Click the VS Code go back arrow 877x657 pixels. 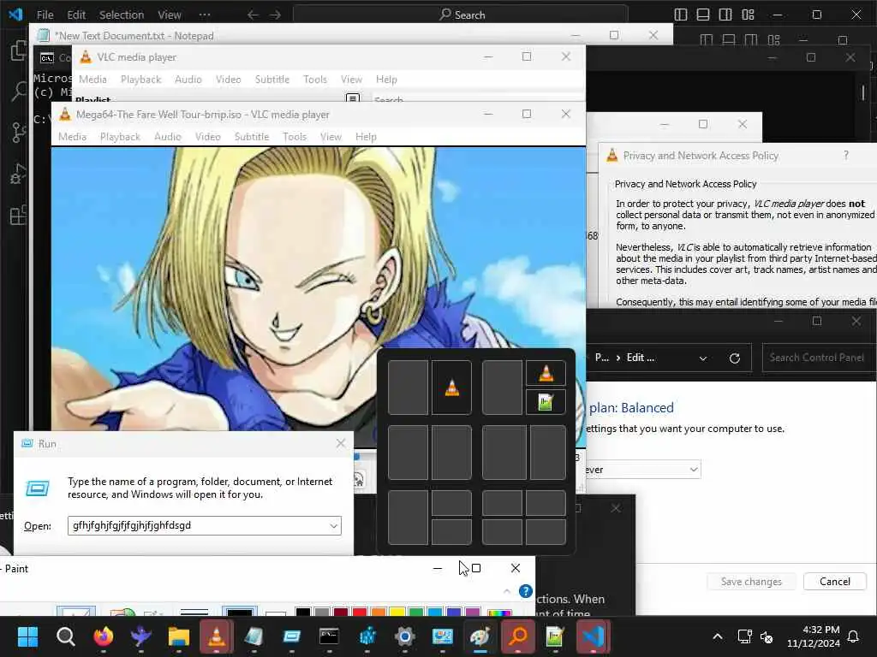point(253,15)
